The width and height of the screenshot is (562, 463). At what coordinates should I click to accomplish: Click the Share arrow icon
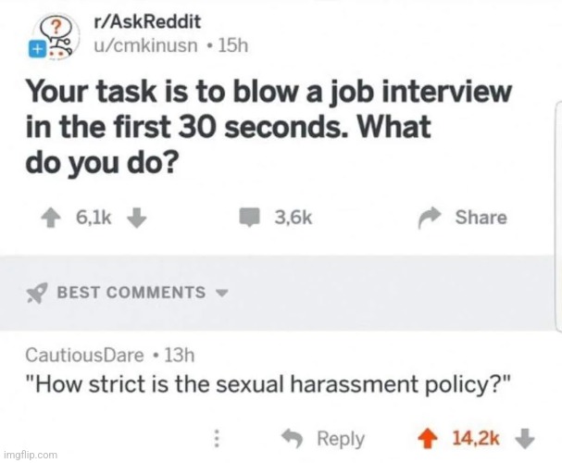[429, 218]
